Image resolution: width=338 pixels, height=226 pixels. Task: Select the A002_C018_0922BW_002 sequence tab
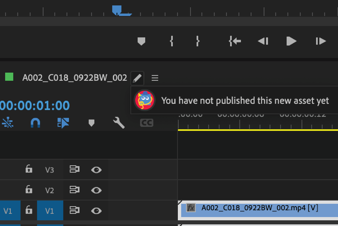(75, 78)
